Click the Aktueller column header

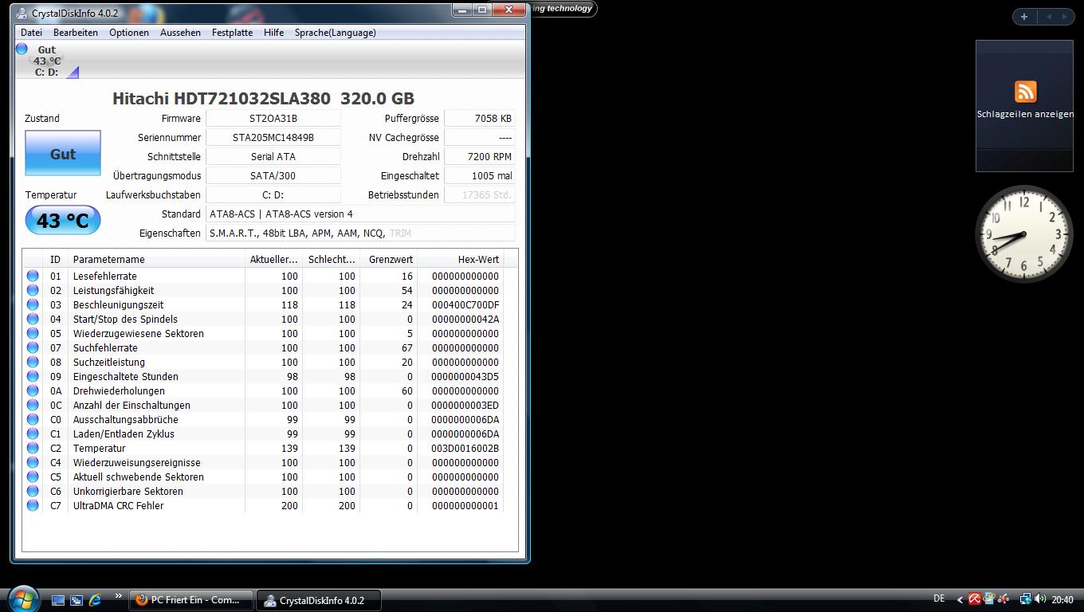[x=273, y=259]
